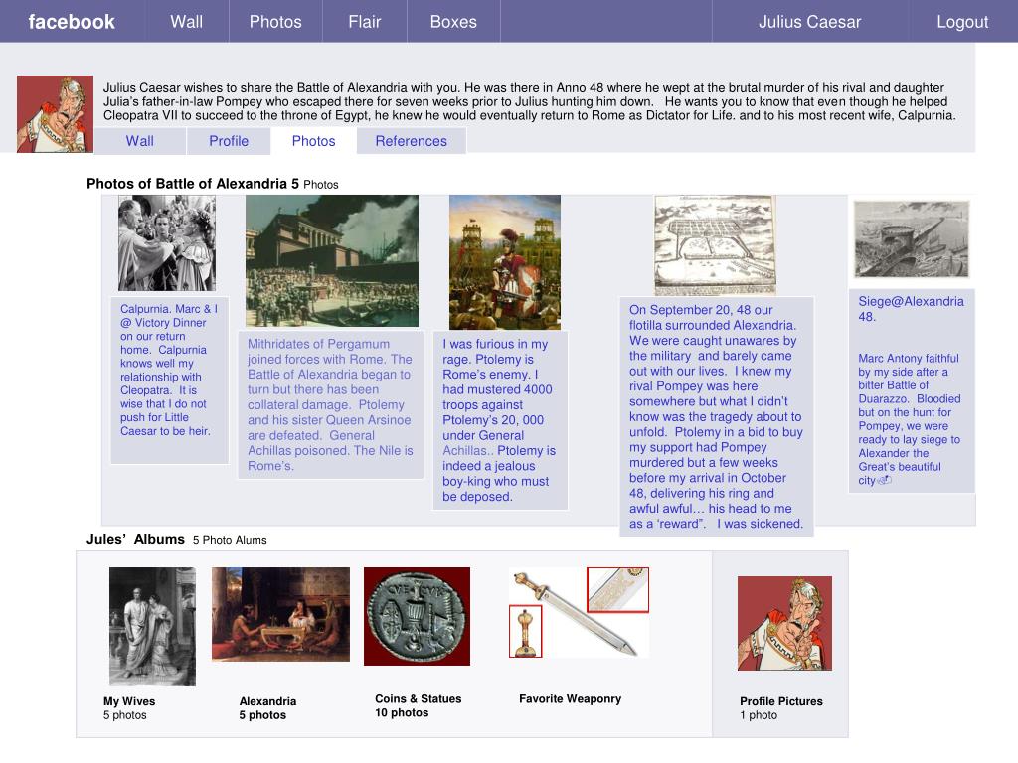Open Julius Caesar's profile picture at top

(56, 114)
